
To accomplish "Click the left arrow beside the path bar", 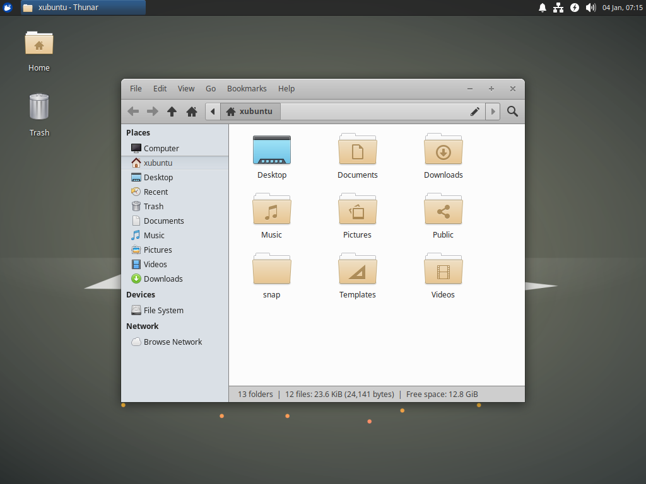I will point(213,111).
